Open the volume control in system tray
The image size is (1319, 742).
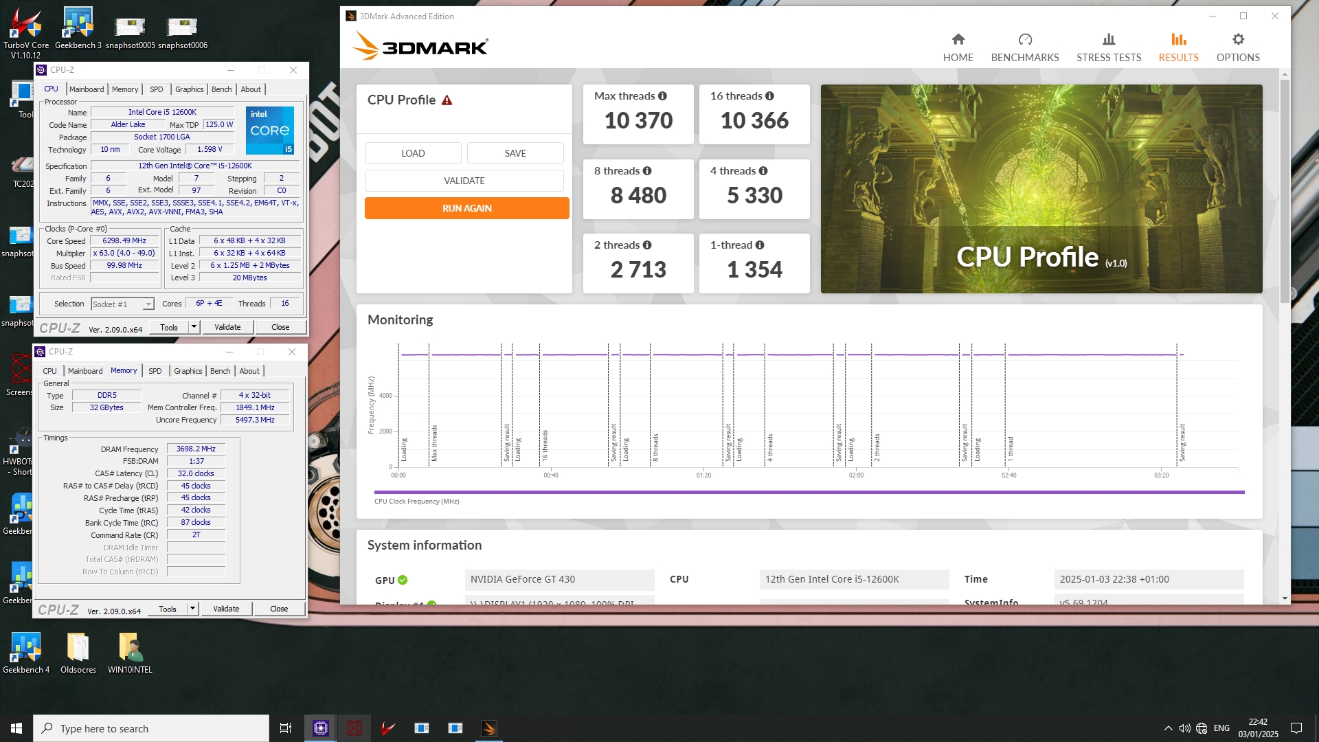click(1185, 728)
